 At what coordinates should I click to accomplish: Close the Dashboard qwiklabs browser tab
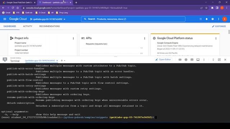click(70, 3)
